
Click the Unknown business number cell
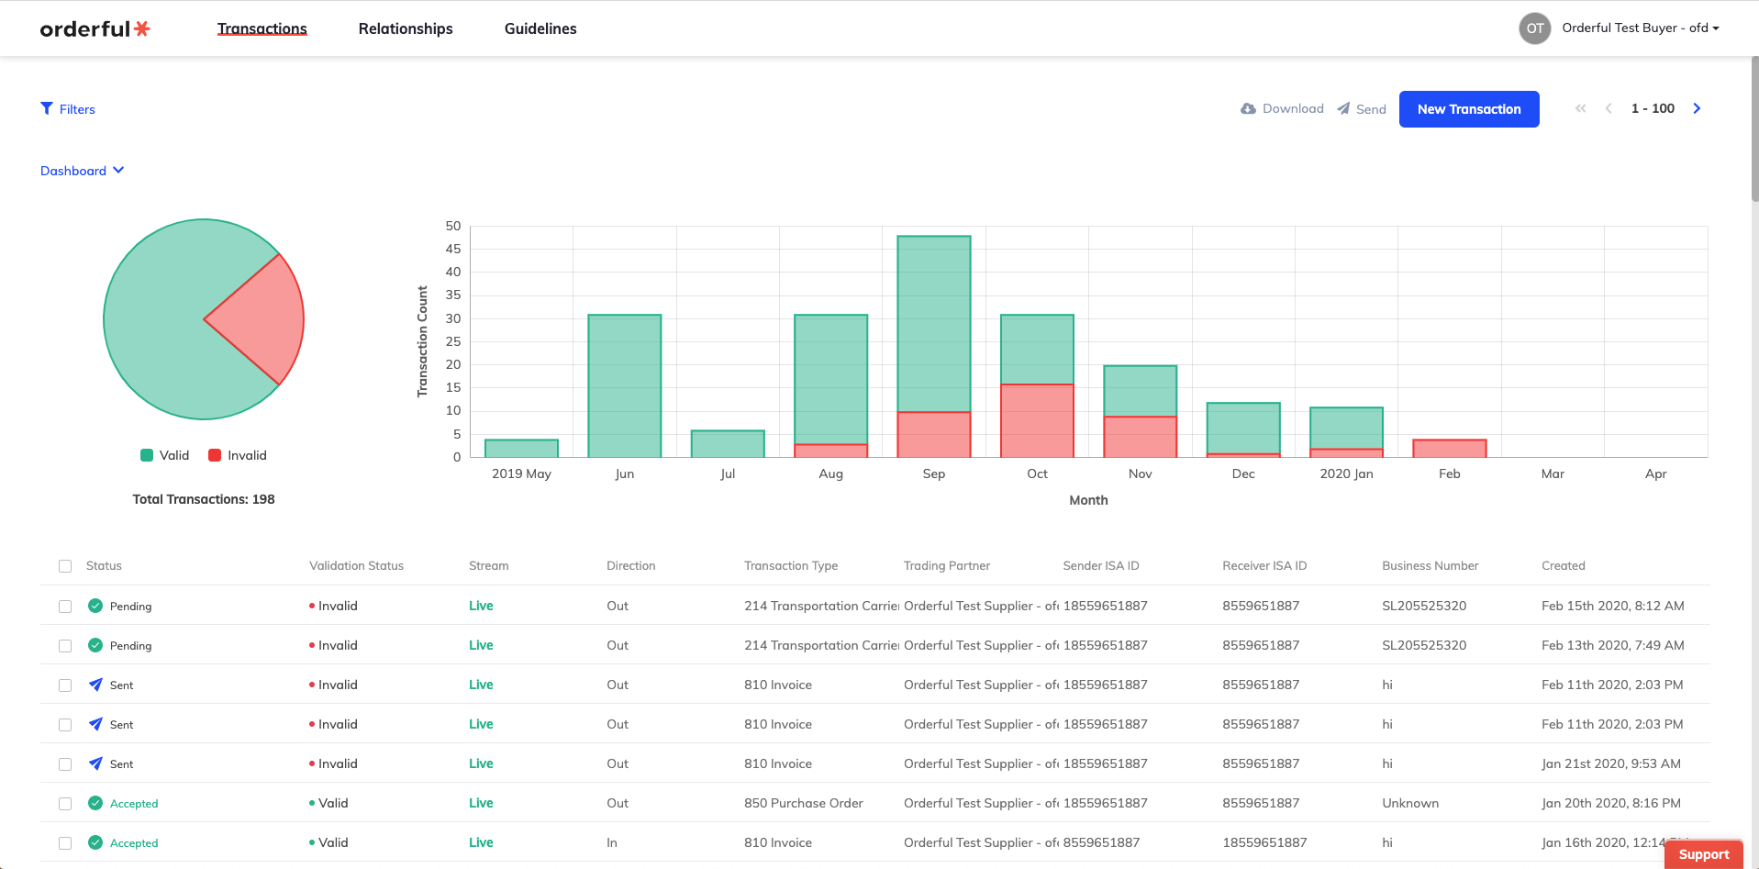click(1410, 803)
